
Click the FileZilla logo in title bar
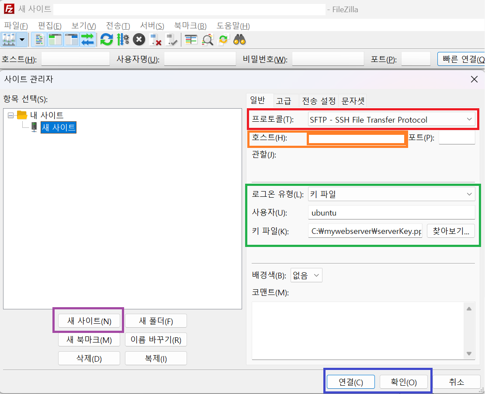click(x=9, y=9)
